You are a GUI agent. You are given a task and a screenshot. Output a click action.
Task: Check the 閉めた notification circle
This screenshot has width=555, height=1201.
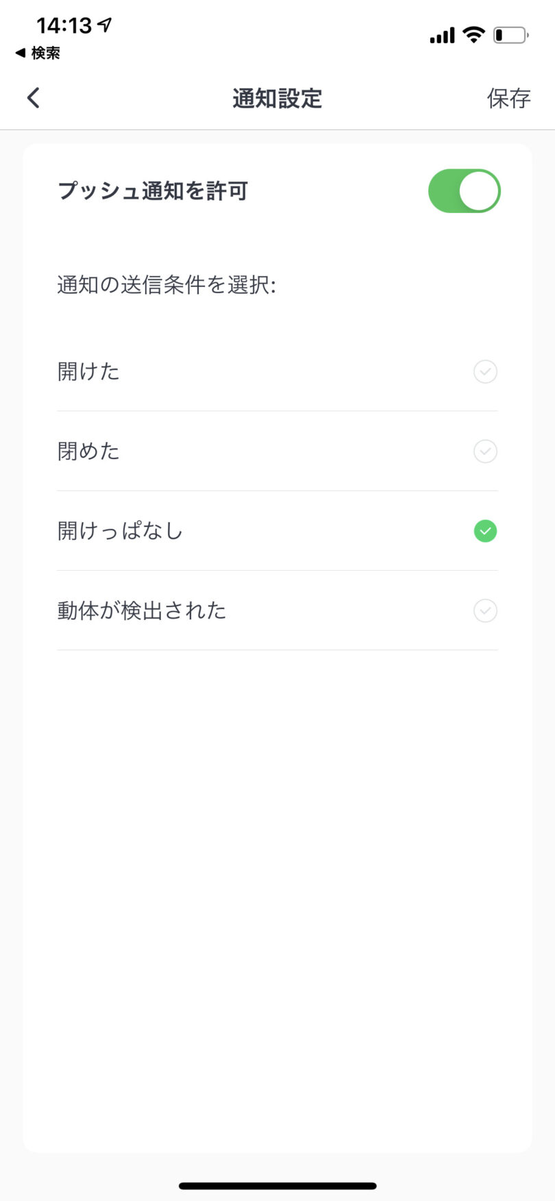(485, 451)
